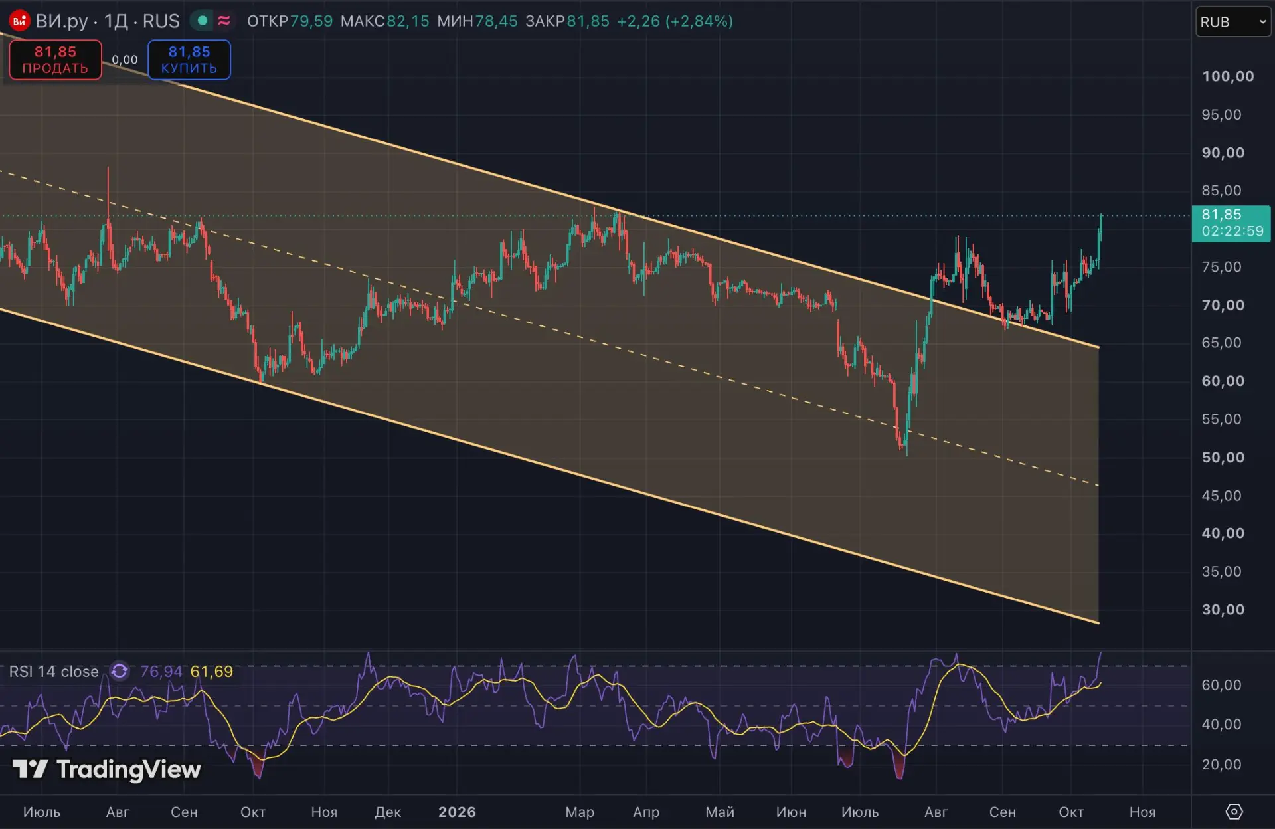The image size is (1275, 829).
Task: Click the Мар label on time axis
Action: click(580, 812)
